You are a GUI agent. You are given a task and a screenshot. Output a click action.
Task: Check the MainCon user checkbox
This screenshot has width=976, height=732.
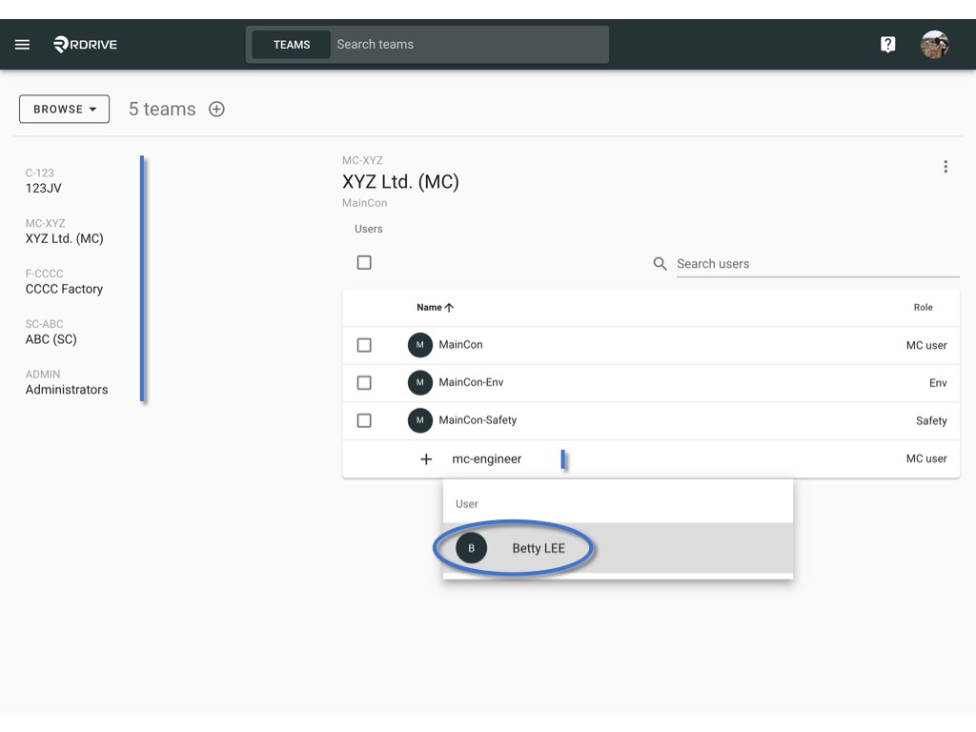364,345
